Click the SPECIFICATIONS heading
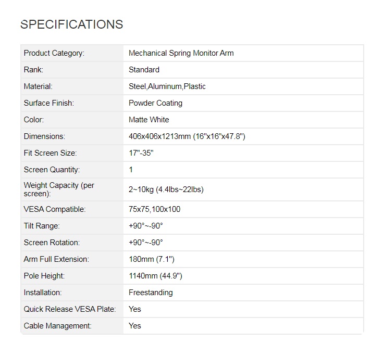The width and height of the screenshot is (384, 355). 71,24
